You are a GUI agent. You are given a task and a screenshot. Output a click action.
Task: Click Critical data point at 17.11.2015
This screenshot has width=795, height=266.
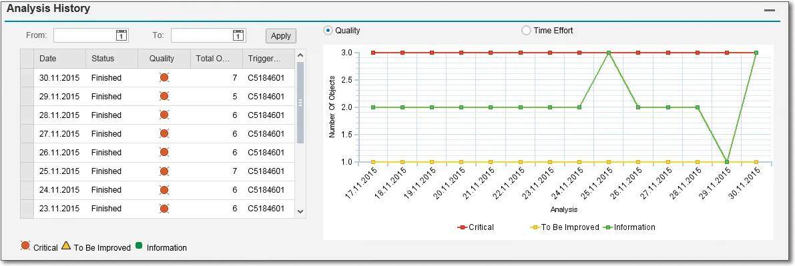(373, 53)
